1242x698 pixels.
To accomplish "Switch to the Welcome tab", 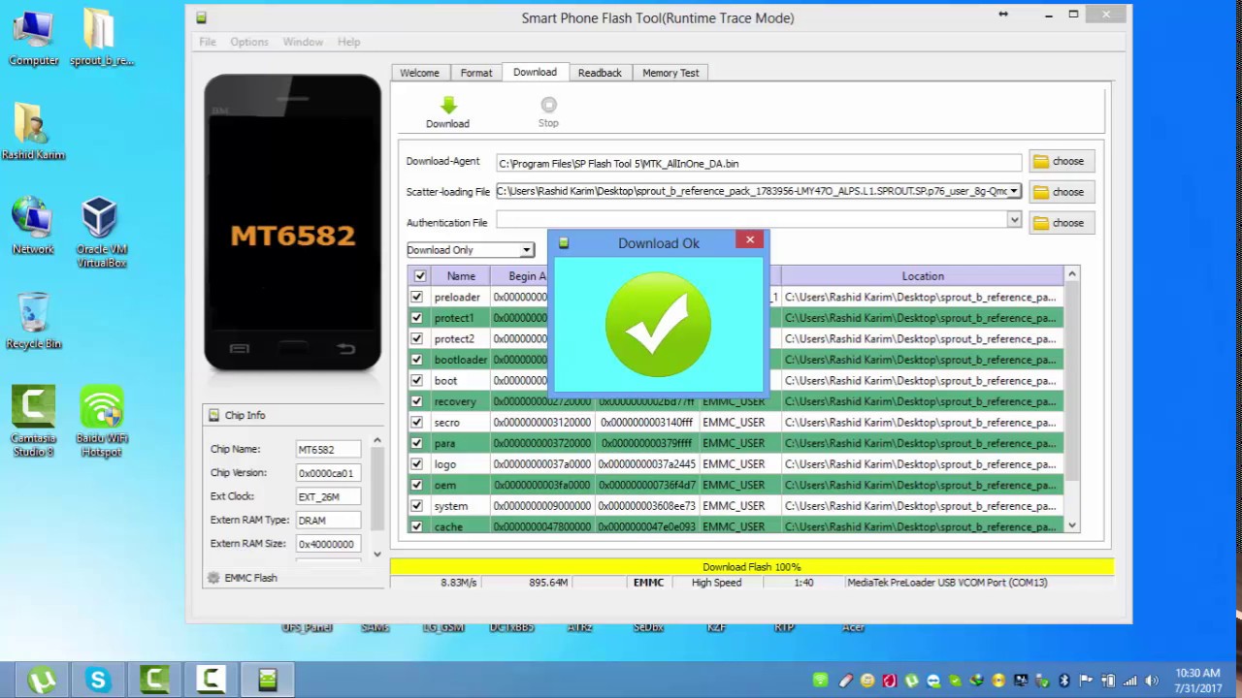I will [x=419, y=73].
